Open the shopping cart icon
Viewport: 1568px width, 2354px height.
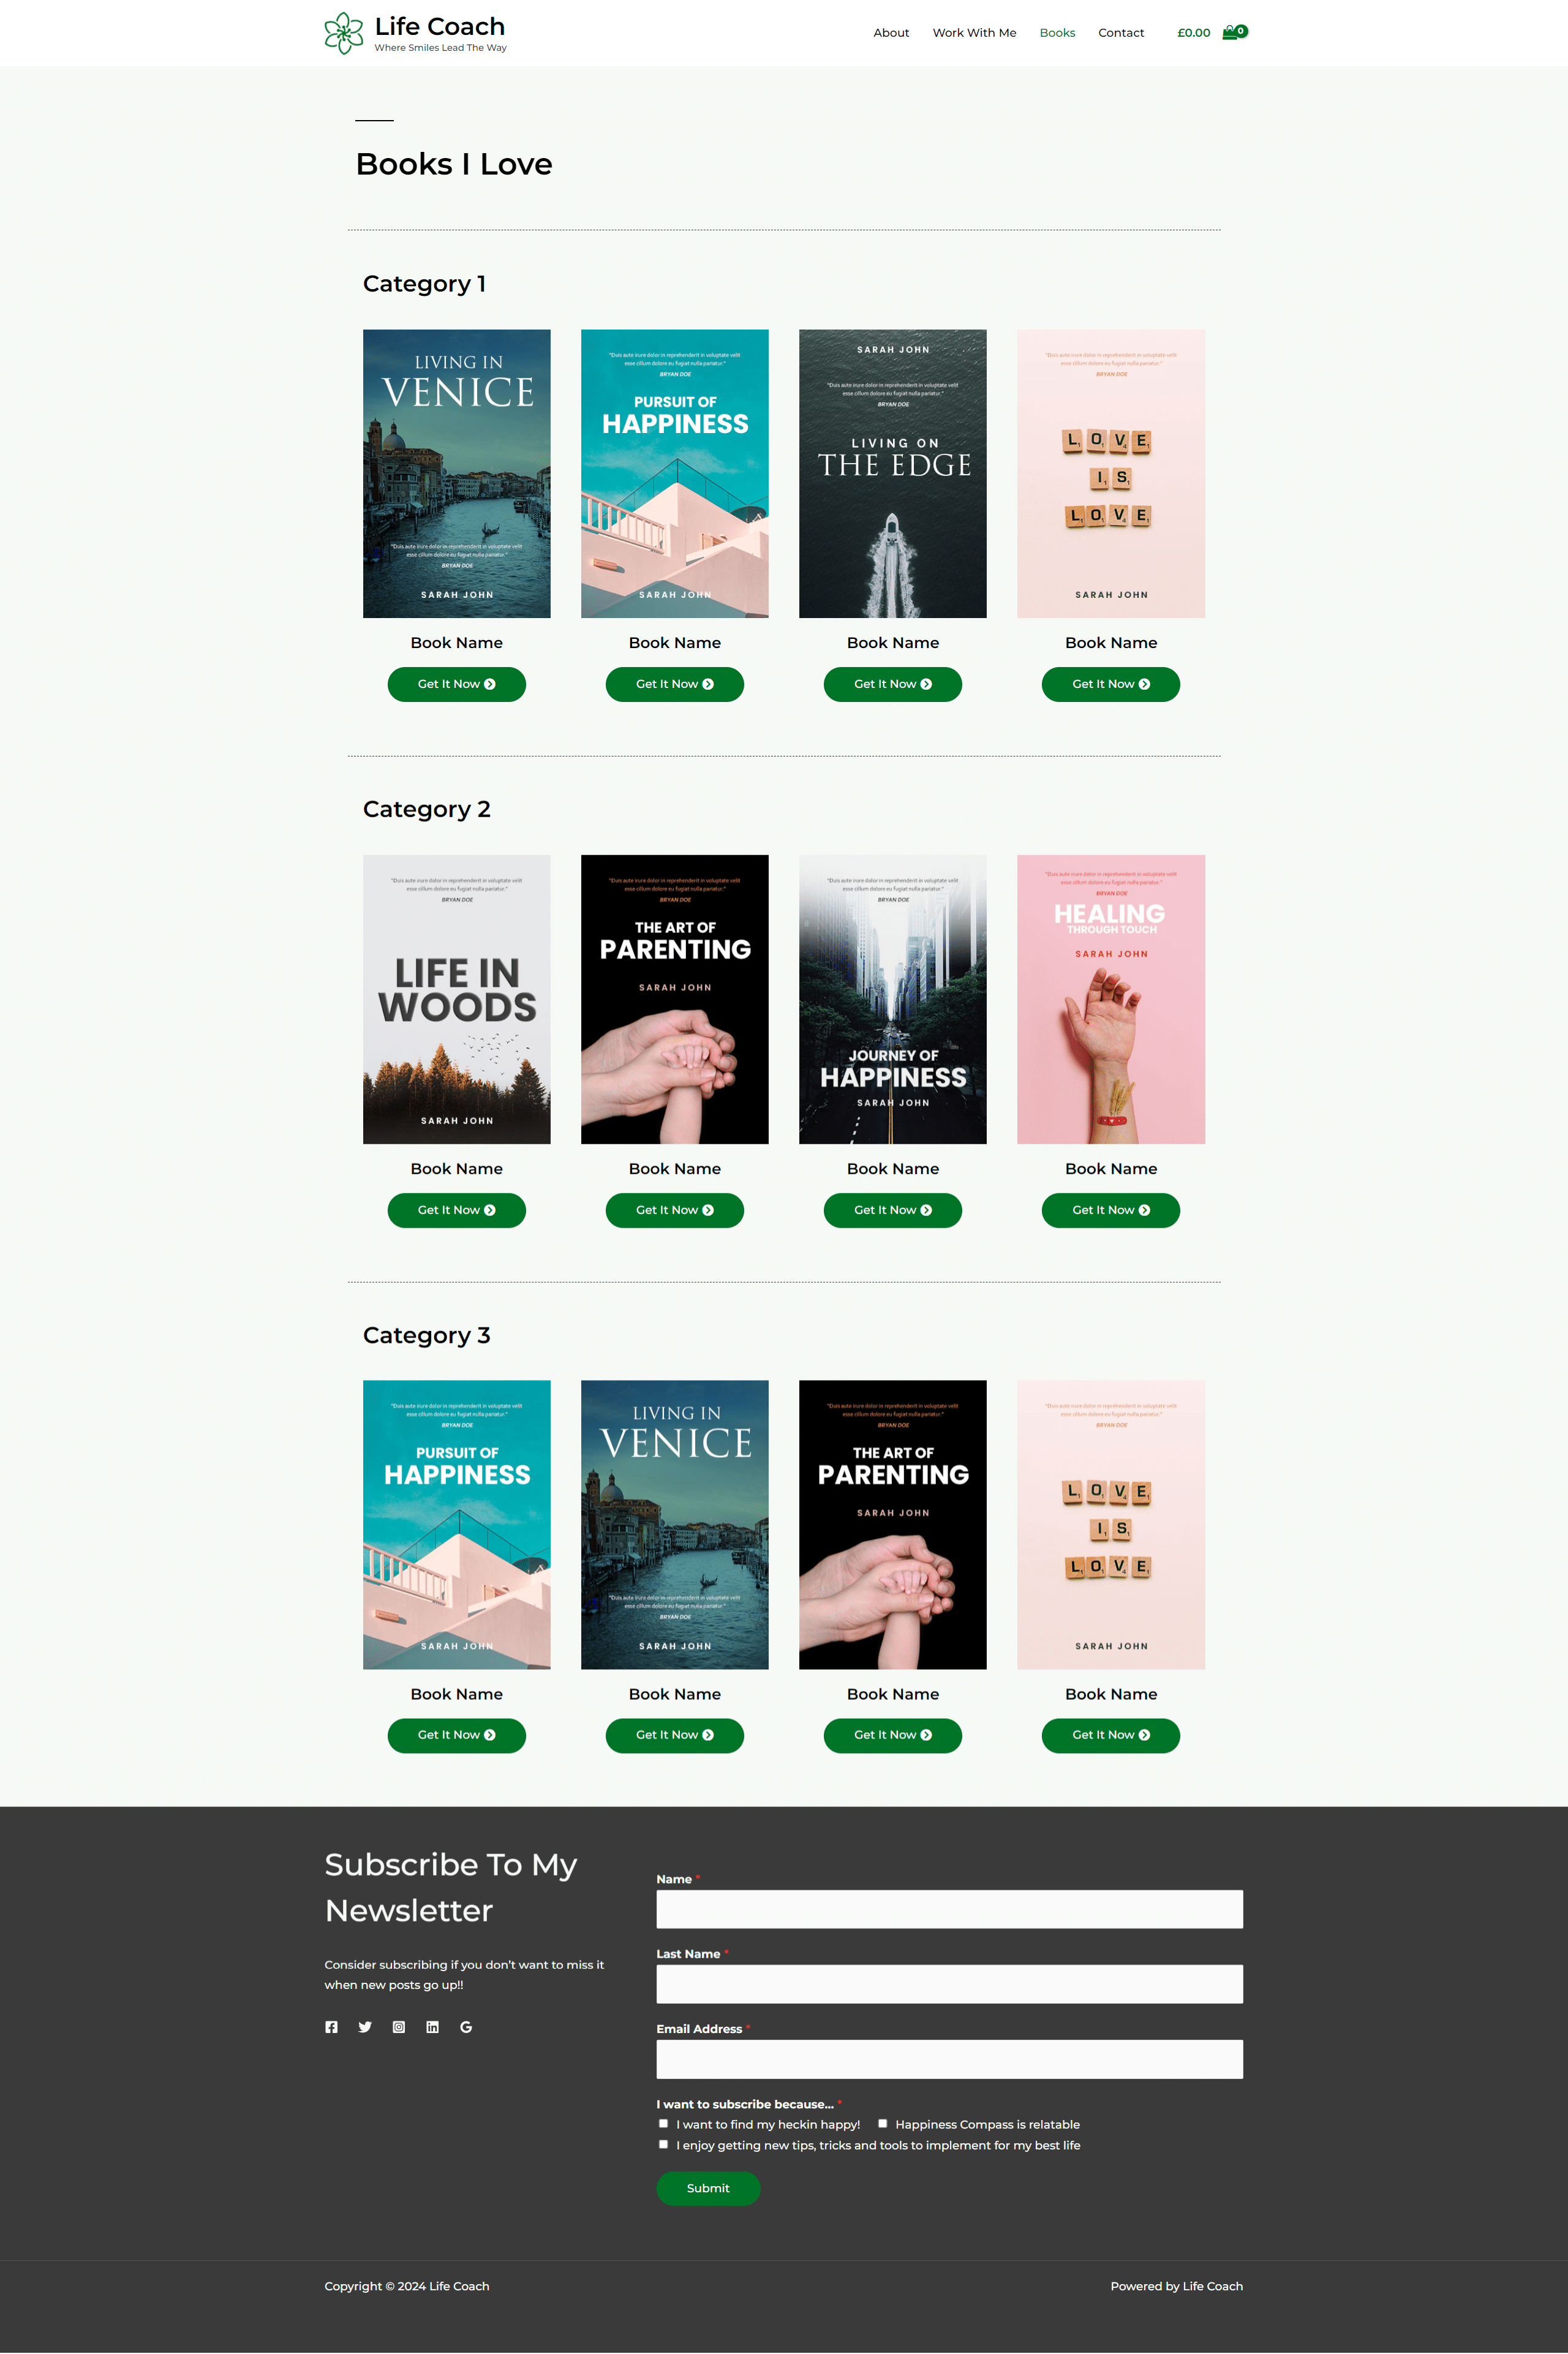tap(1234, 32)
